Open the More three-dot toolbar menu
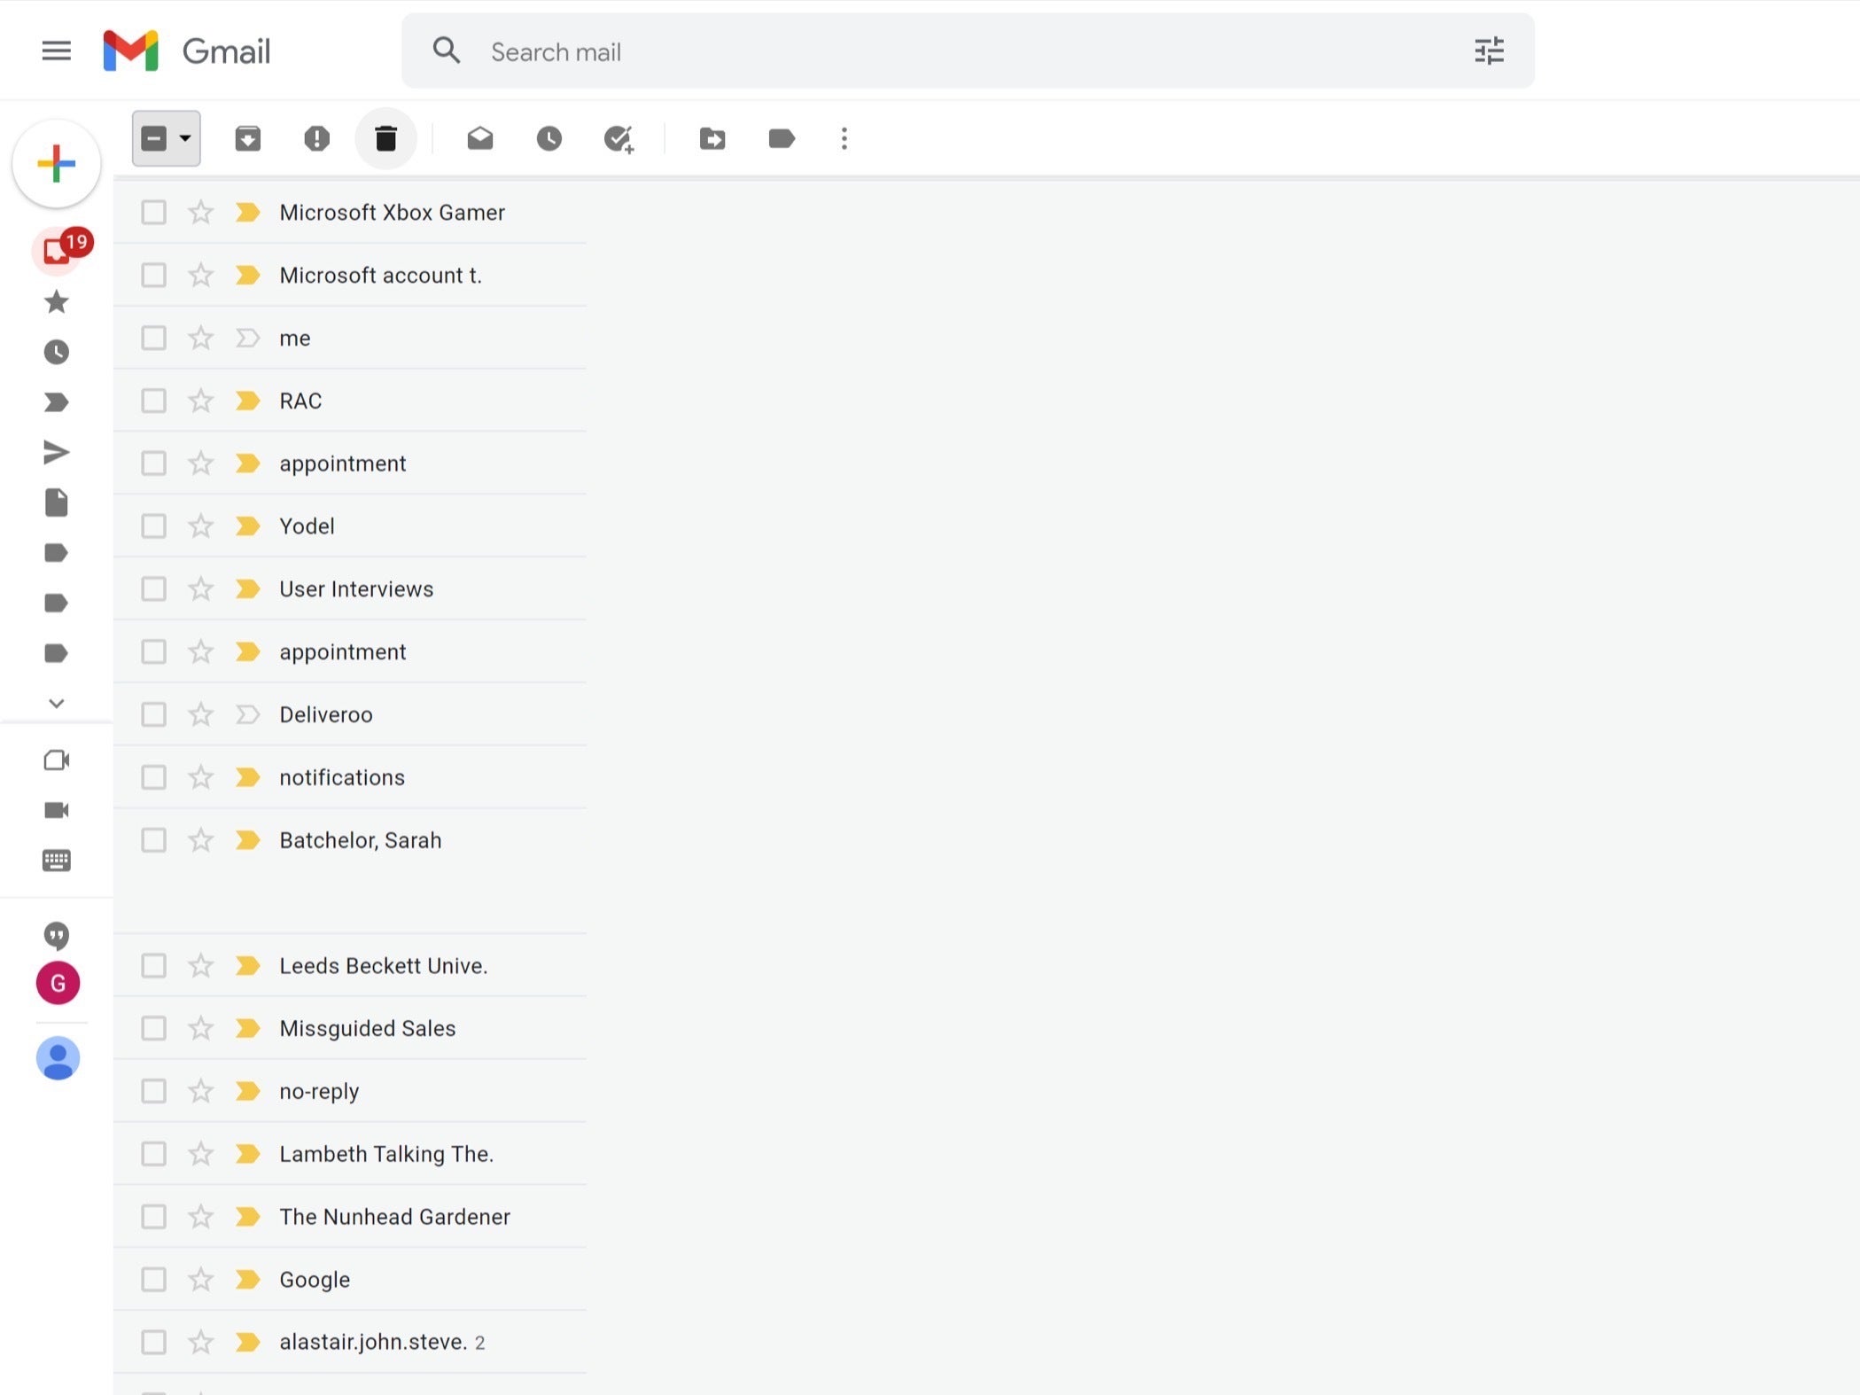This screenshot has height=1395, width=1860. 844,138
